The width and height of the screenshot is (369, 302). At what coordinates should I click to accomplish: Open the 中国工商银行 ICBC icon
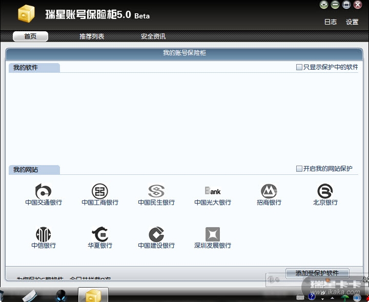(100, 191)
